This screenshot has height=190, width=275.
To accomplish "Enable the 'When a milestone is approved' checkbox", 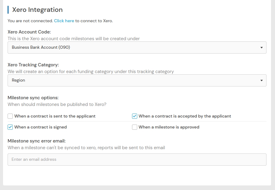I will coord(134,127).
